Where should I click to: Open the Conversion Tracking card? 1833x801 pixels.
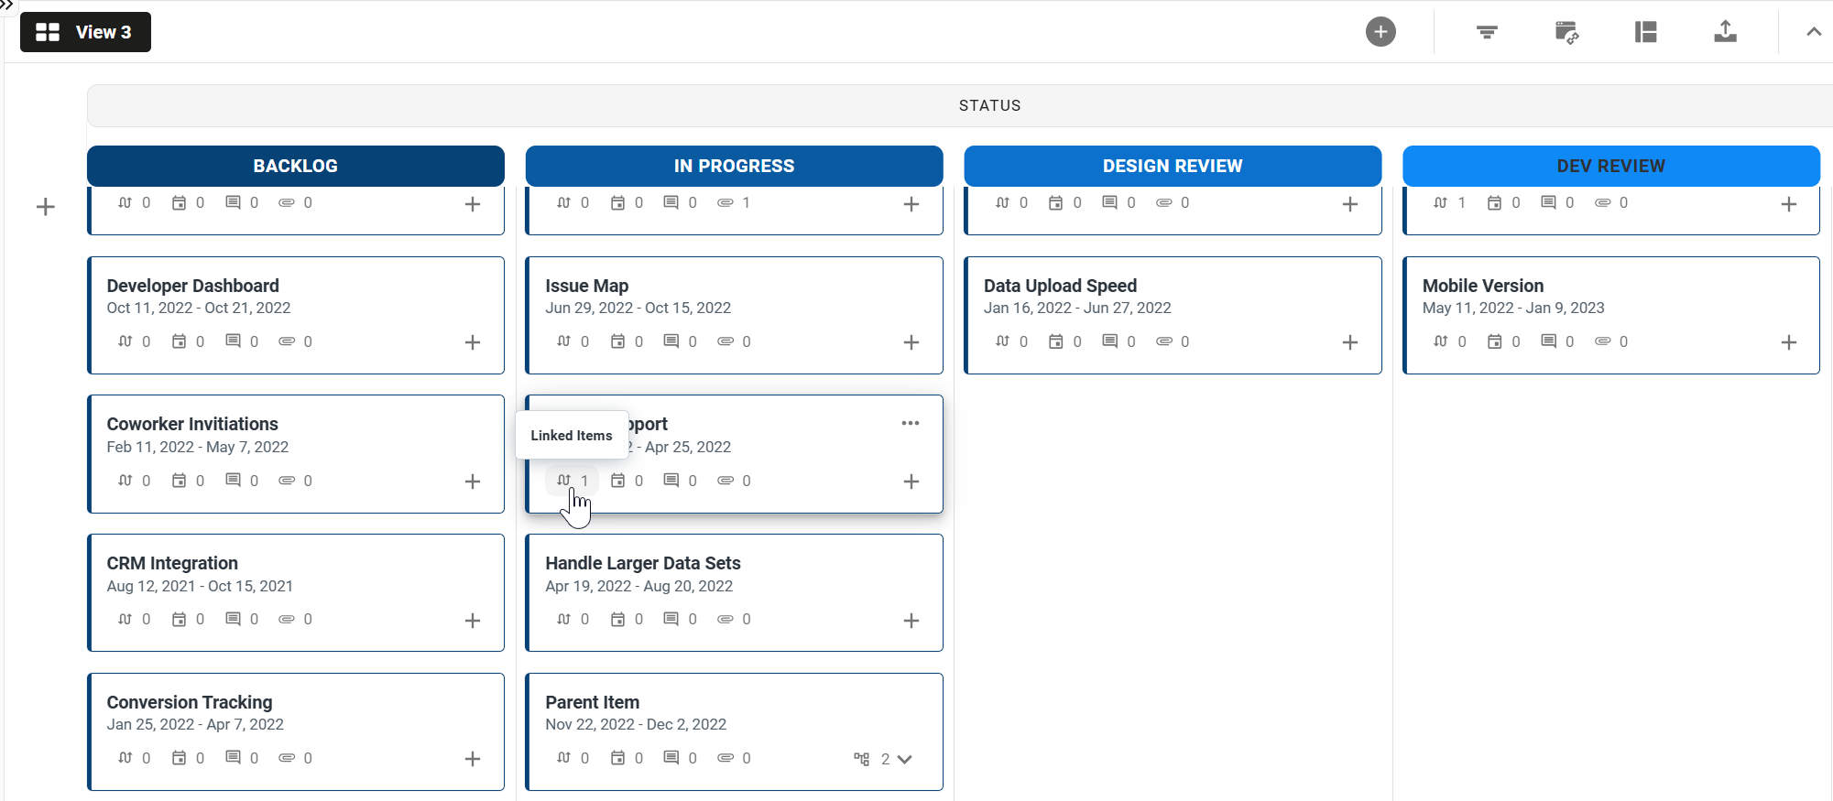(x=190, y=702)
